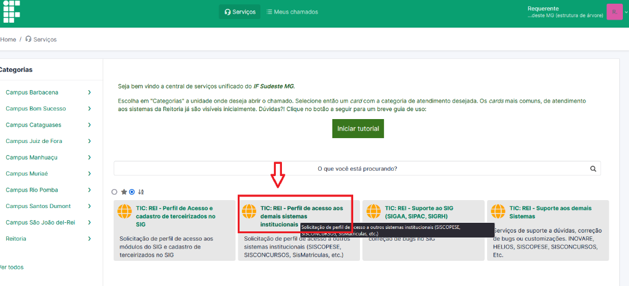The height and width of the screenshot is (286, 629).
Task: Click globe icon on Perfil de Acesso e cadastro card
Action: pyautogui.click(x=125, y=212)
